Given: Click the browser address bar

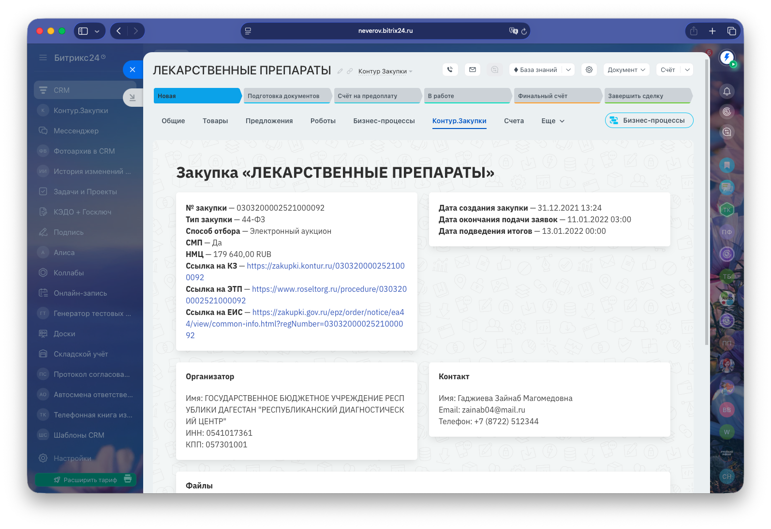Looking at the screenshot, I should pos(385,31).
